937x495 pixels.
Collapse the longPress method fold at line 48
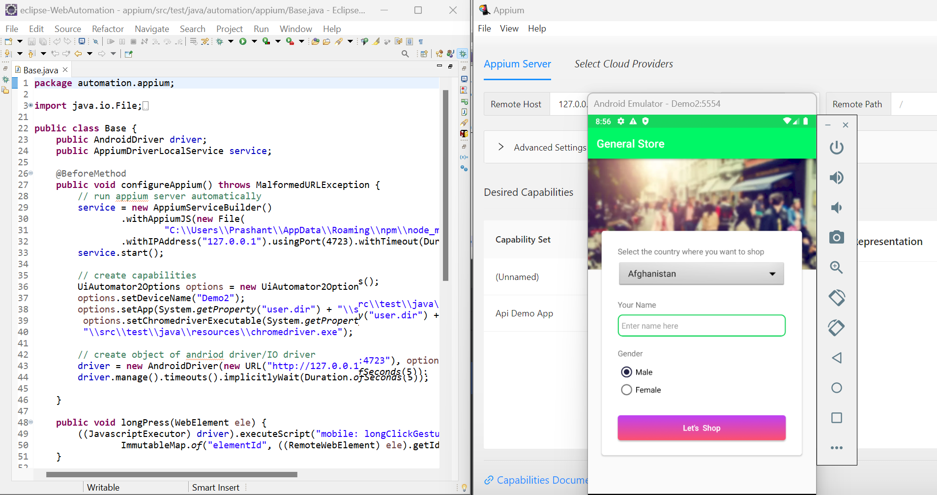(x=30, y=422)
